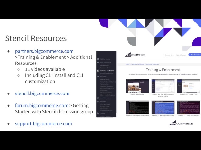Expand the Welcome BC account dropdown
The width and height of the screenshot is (201, 150).
(169, 55)
